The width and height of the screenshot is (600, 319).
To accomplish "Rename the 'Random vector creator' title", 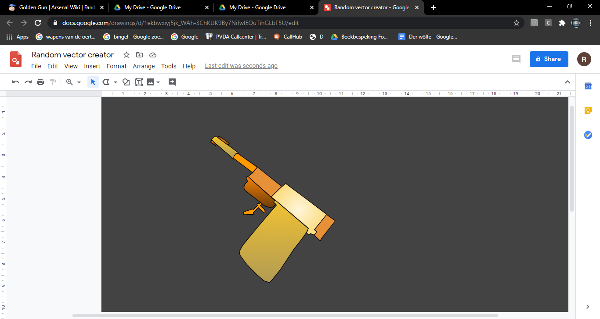I will (x=72, y=55).
